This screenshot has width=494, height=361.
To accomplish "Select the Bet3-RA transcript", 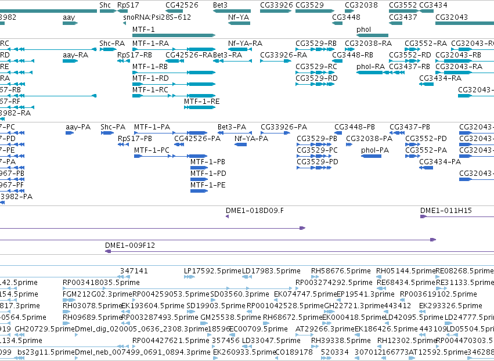I will [233, 61].
